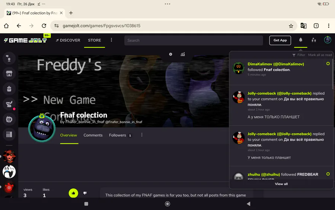The width and height of the screenshot is (335, 210).
Task: Bookmark this page with the star icon
Action: pyautogui.click(x=291, y=26)
